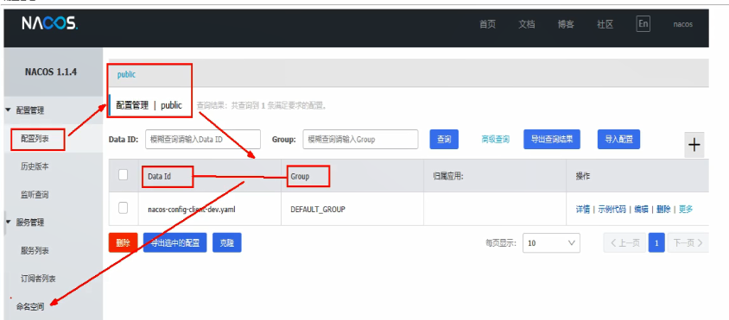
Task: Click the Group column header
Action: click(300, 177)
